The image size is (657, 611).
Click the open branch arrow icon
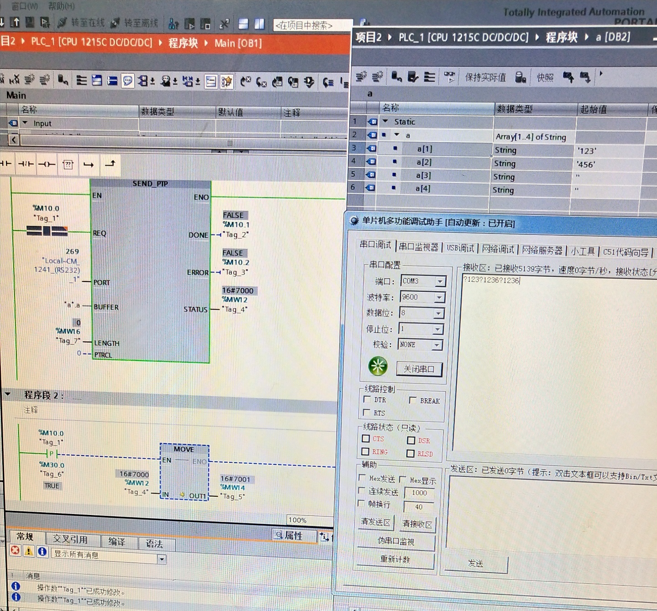88,164
